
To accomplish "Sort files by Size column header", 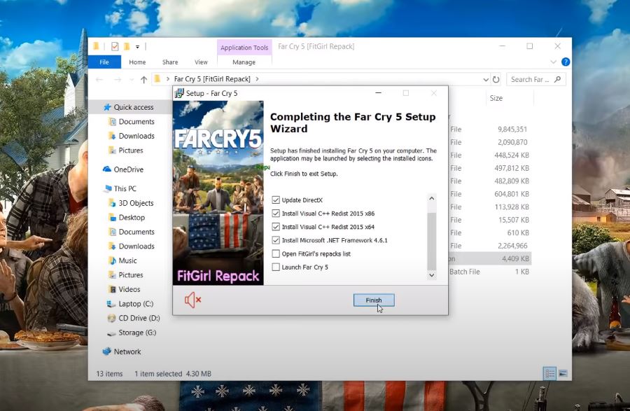I will tap(496, 99).
